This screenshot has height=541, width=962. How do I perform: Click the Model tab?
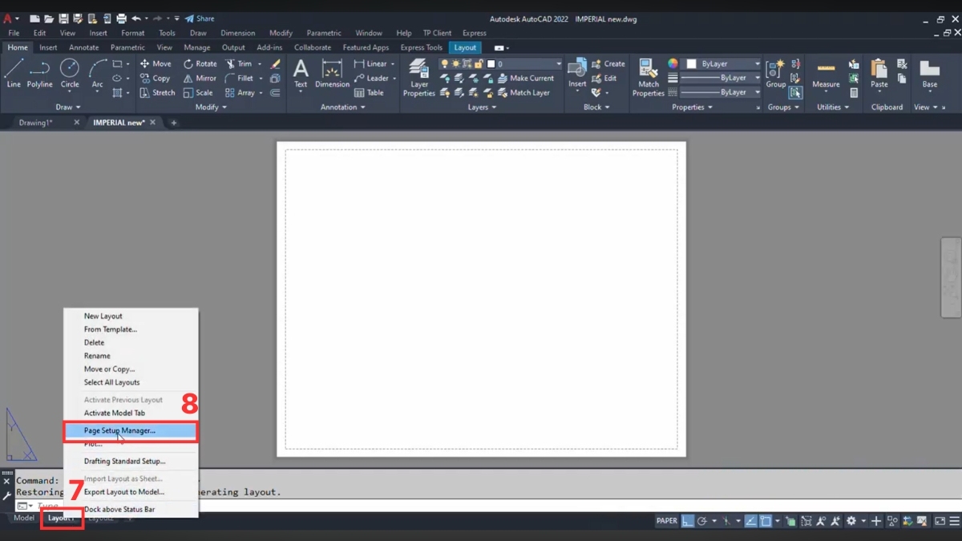[x=24, y=518]
